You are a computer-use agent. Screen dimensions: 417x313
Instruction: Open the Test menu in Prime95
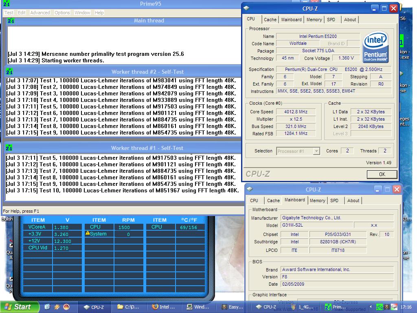[x=9, y=13]
